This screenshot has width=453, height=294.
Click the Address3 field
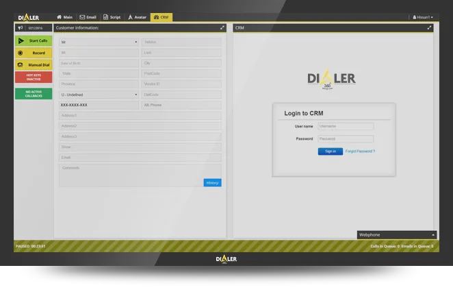140,136
